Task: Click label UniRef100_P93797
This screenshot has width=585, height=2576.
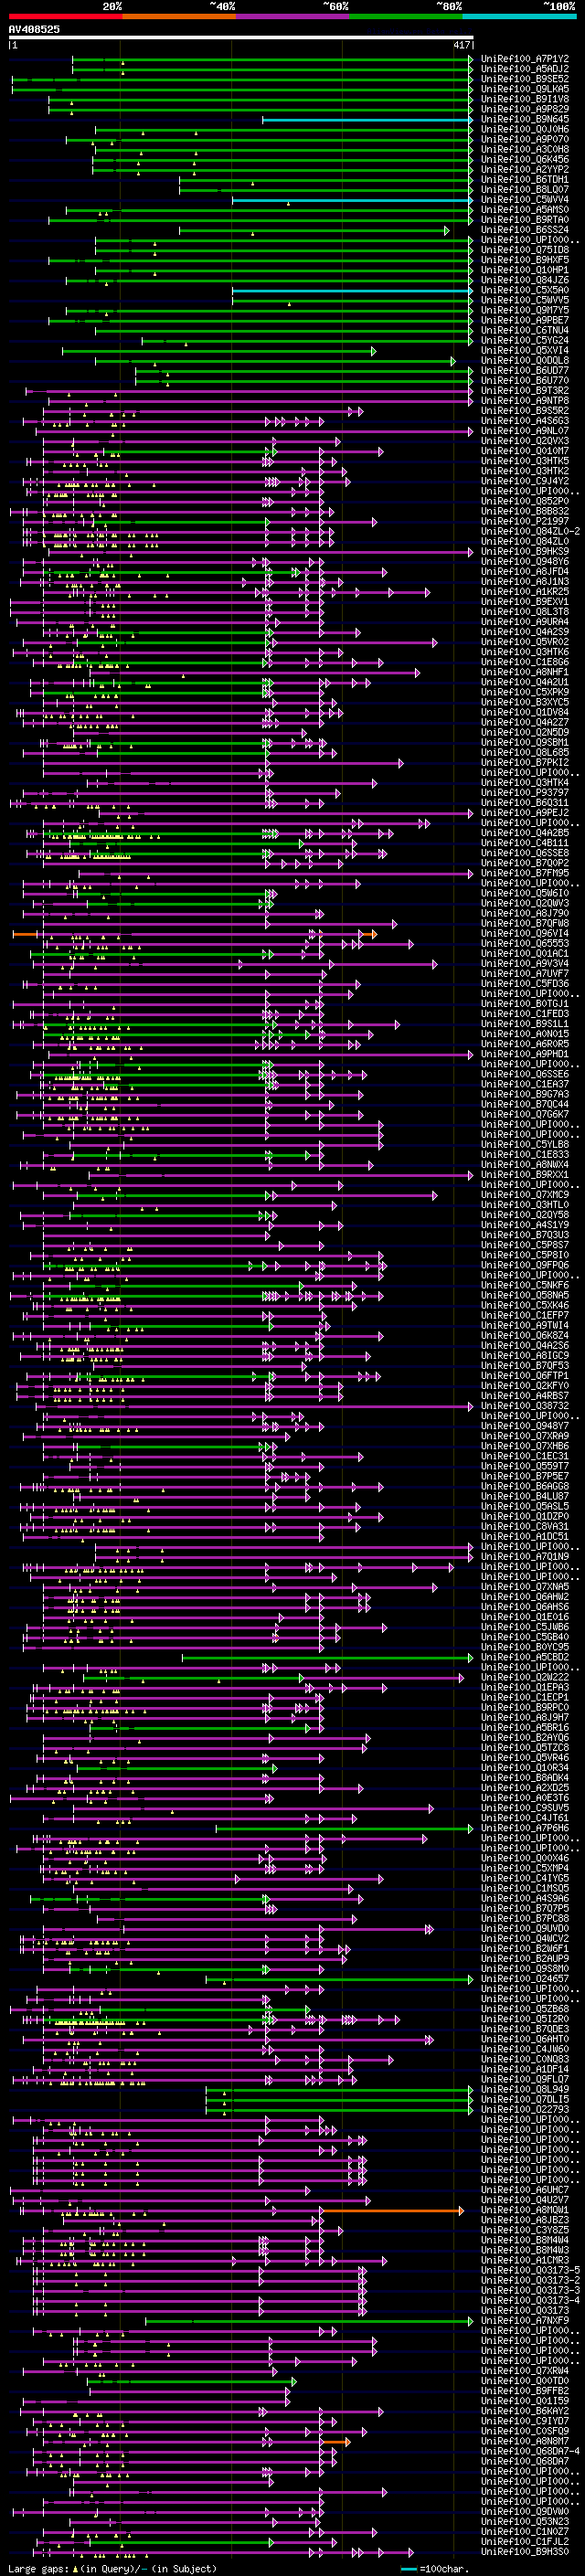Action: pos(525,793)
